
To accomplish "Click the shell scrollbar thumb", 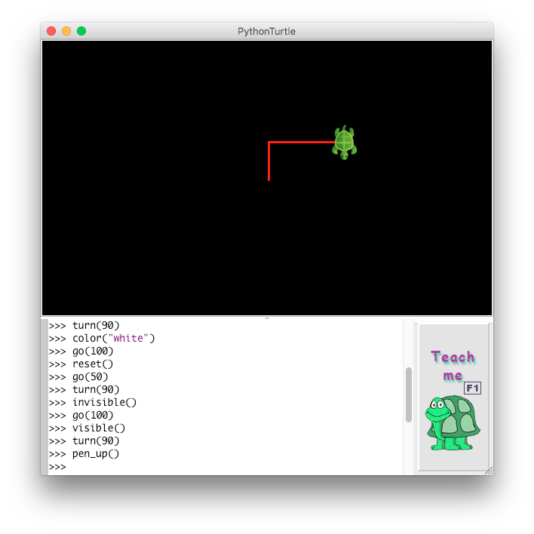I will click(409, 394).
